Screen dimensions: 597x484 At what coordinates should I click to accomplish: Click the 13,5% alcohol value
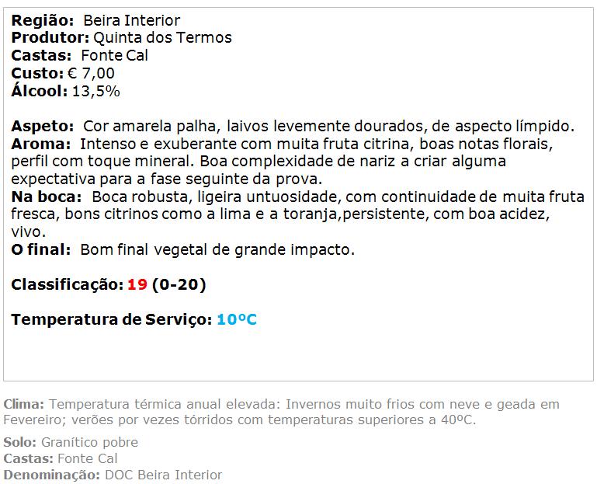pos(96,91)
